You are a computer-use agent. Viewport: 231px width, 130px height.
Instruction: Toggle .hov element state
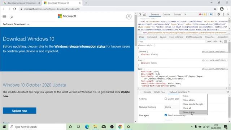209,42
